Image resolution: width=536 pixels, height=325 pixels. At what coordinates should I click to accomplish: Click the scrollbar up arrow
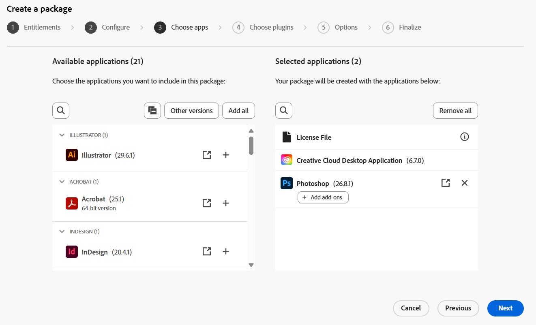click(251, 131)
